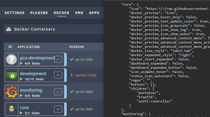Screen dimensions: 210x117
Task: Click the VERSION column header
Action: pyautogui.click(x=77, y=47)
